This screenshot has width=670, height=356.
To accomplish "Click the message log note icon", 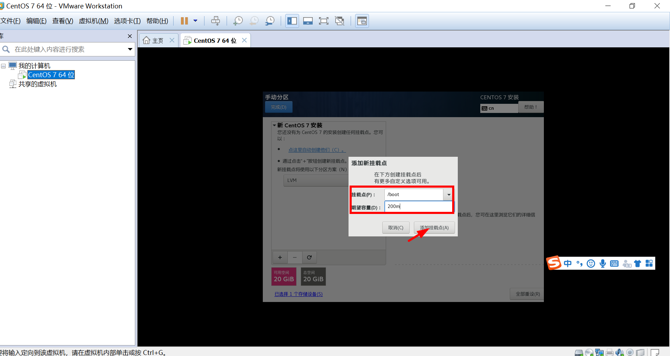I will click(655, 352).
